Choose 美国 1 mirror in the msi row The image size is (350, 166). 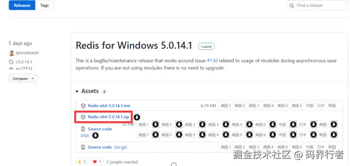226,105
